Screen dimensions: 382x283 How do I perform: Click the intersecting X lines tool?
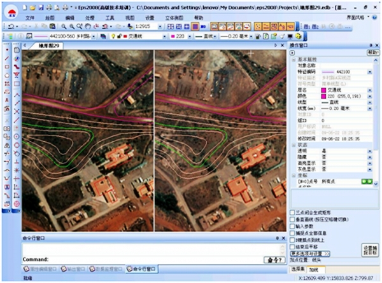tap(17, 111)
